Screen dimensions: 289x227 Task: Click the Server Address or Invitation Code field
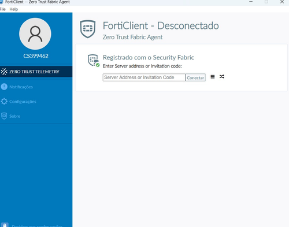[x=144, y=77]
